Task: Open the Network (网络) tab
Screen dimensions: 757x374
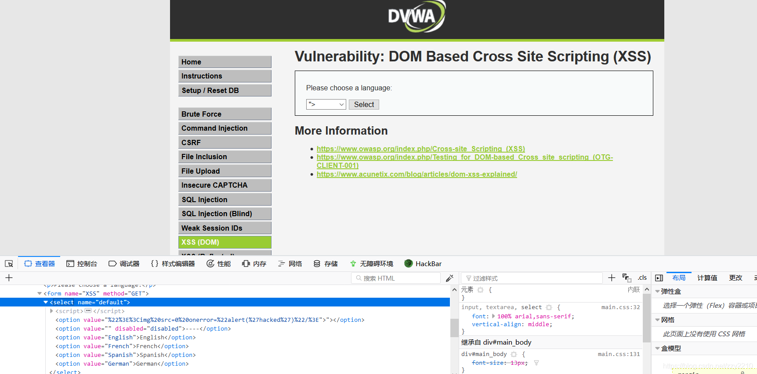Action: (x=290, y=264)
